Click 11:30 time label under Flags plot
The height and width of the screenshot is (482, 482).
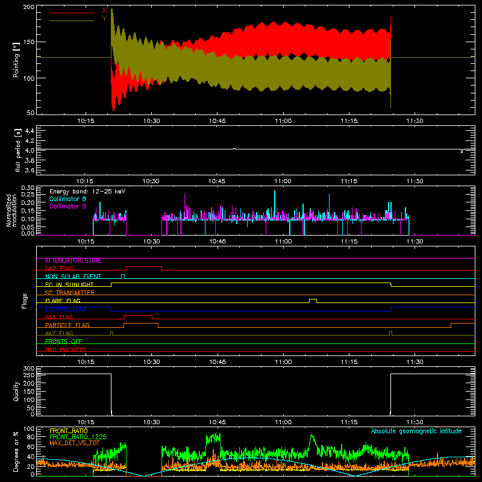(415, 362)
